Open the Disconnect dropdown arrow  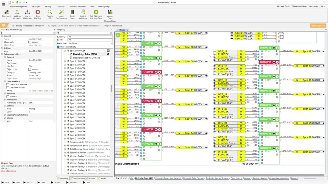point(6,18)
